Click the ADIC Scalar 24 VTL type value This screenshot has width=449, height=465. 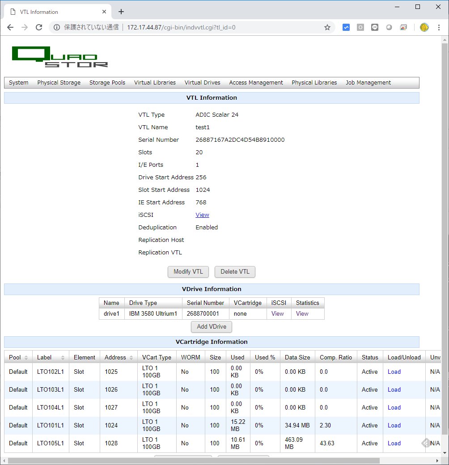(217, 115)
